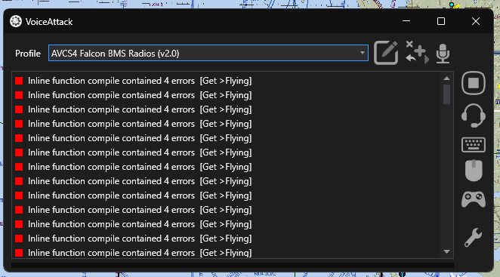The height and width of the screenshot is (277, 500).
Task: Minimize the VoiceAttack window
Action: pos(406,21)
